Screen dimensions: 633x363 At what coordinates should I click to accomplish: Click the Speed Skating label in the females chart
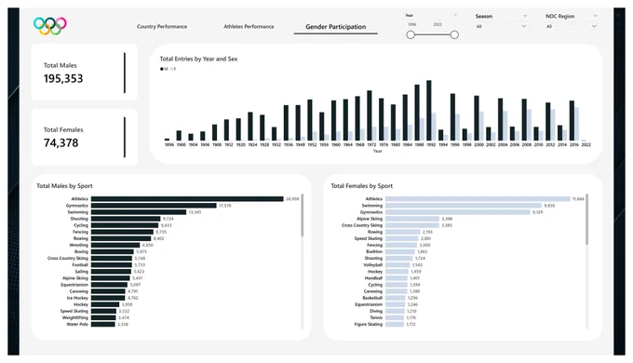(369, 238)
